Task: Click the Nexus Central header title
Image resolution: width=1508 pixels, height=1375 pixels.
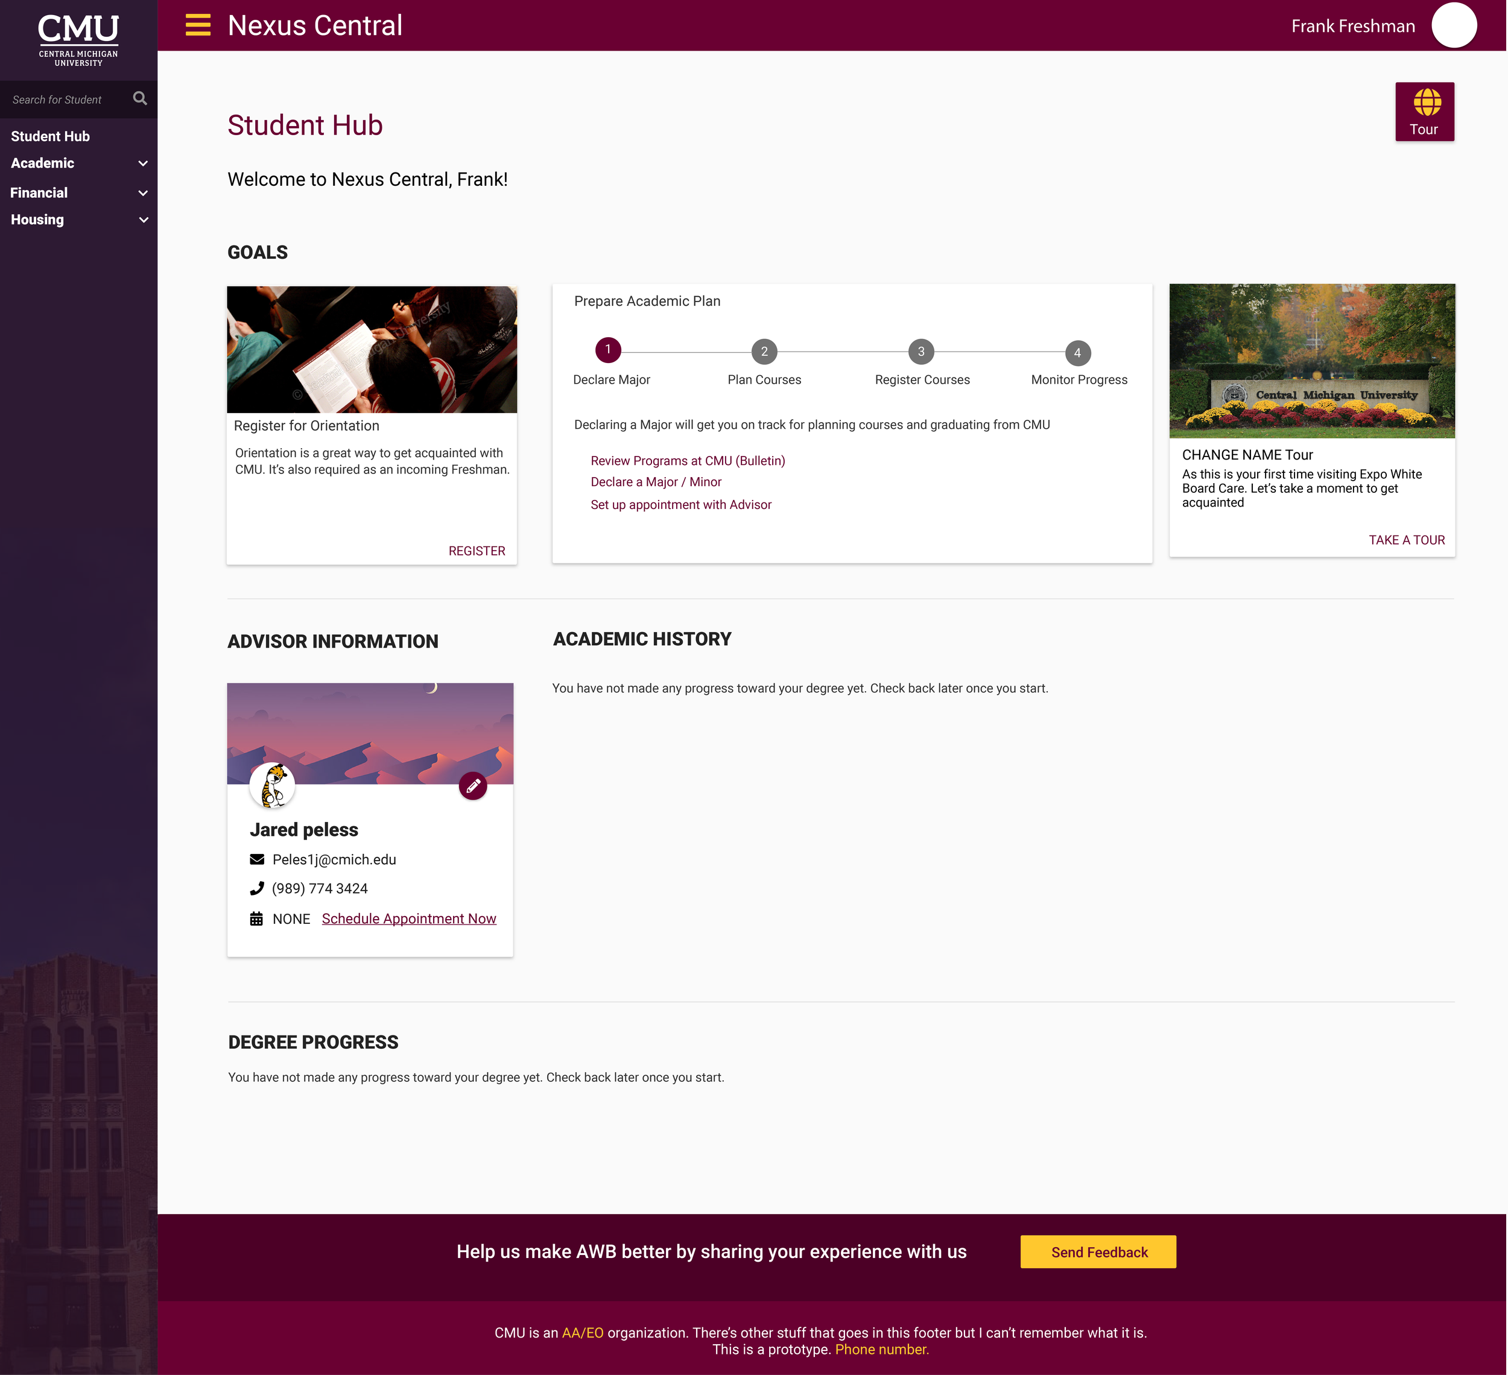Action: click(x=315, y=25)
